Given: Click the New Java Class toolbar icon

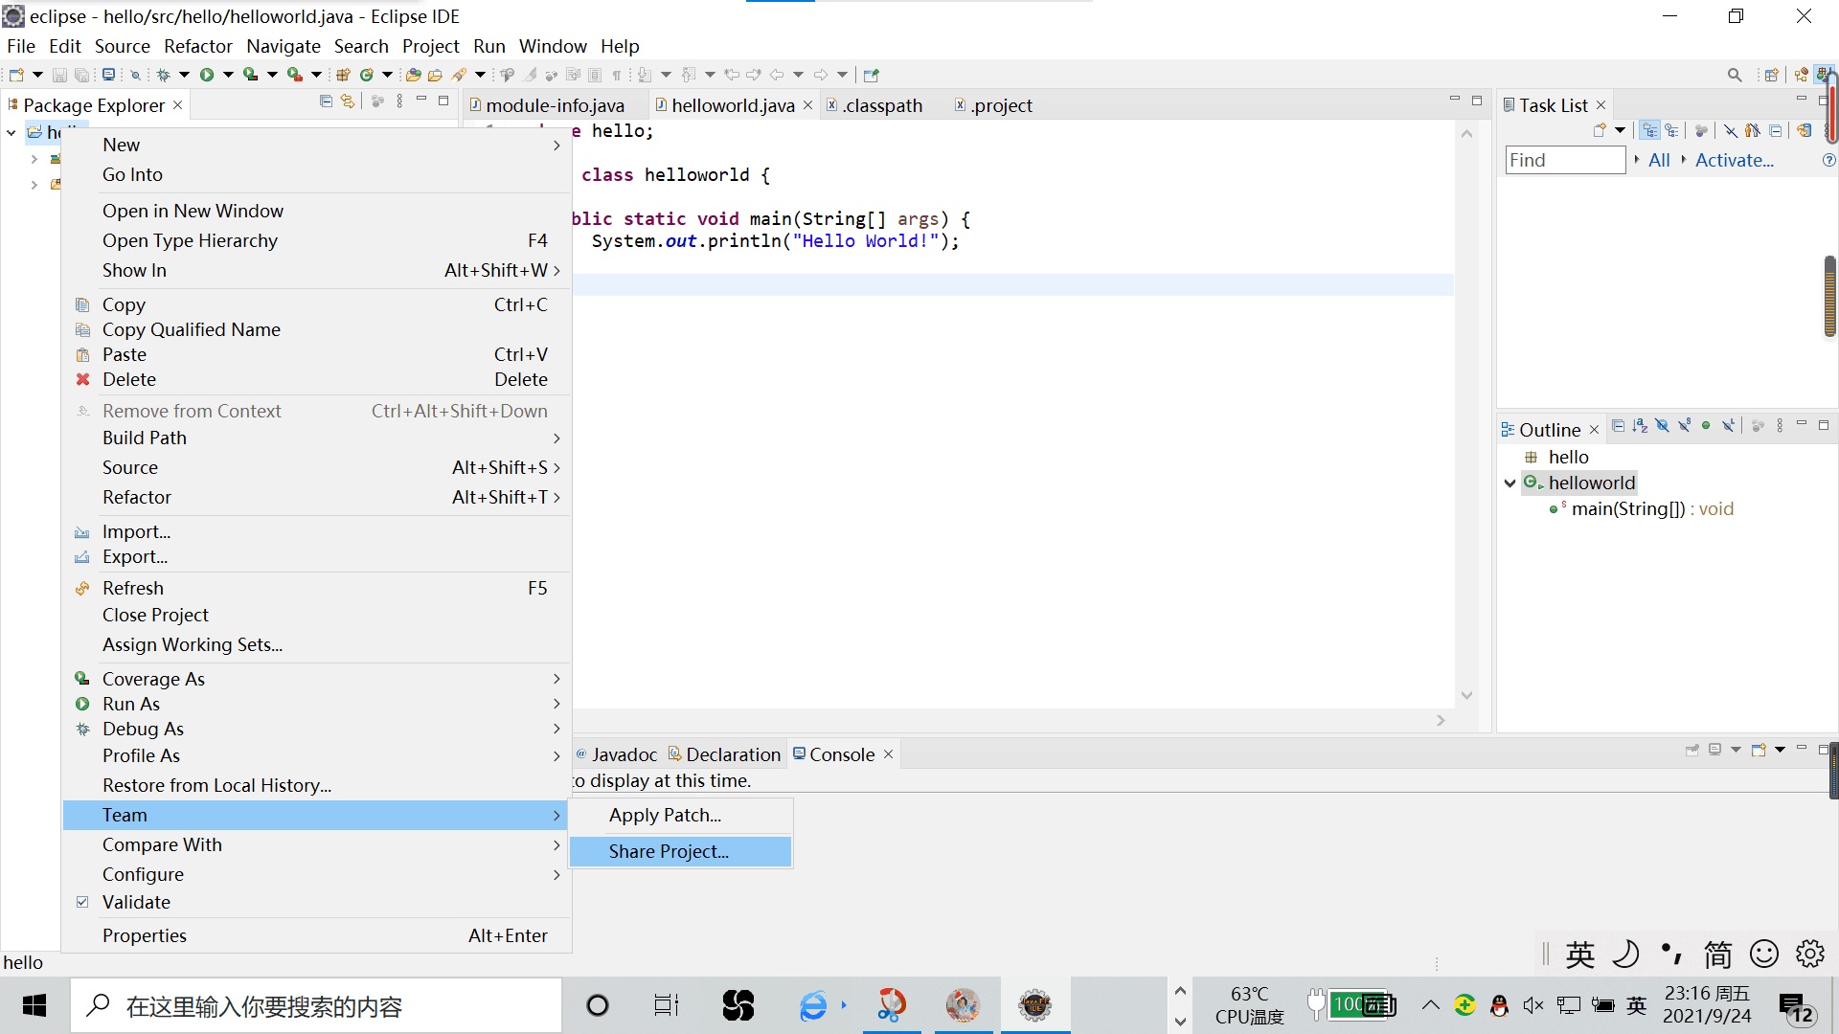Looking at the screenshot, I should click(367, 75).
